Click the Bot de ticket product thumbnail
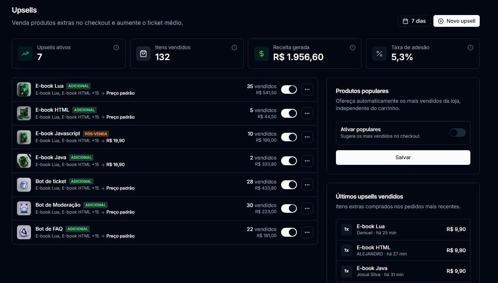 24,185
